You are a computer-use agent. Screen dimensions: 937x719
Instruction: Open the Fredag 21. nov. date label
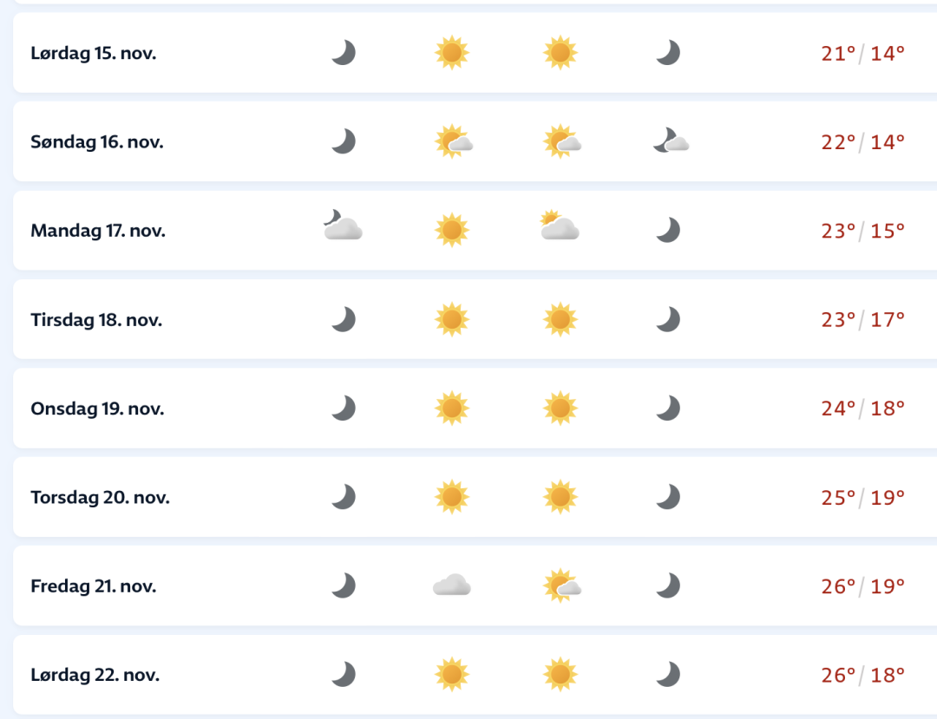point(94,586)
